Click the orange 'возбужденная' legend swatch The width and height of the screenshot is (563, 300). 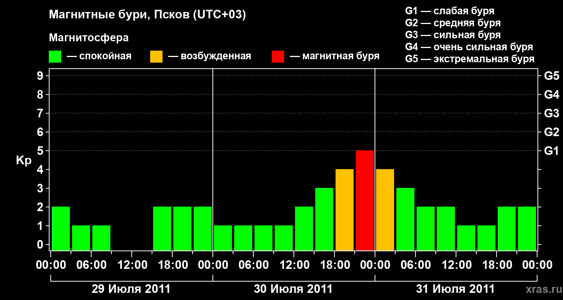click(156, 57)
